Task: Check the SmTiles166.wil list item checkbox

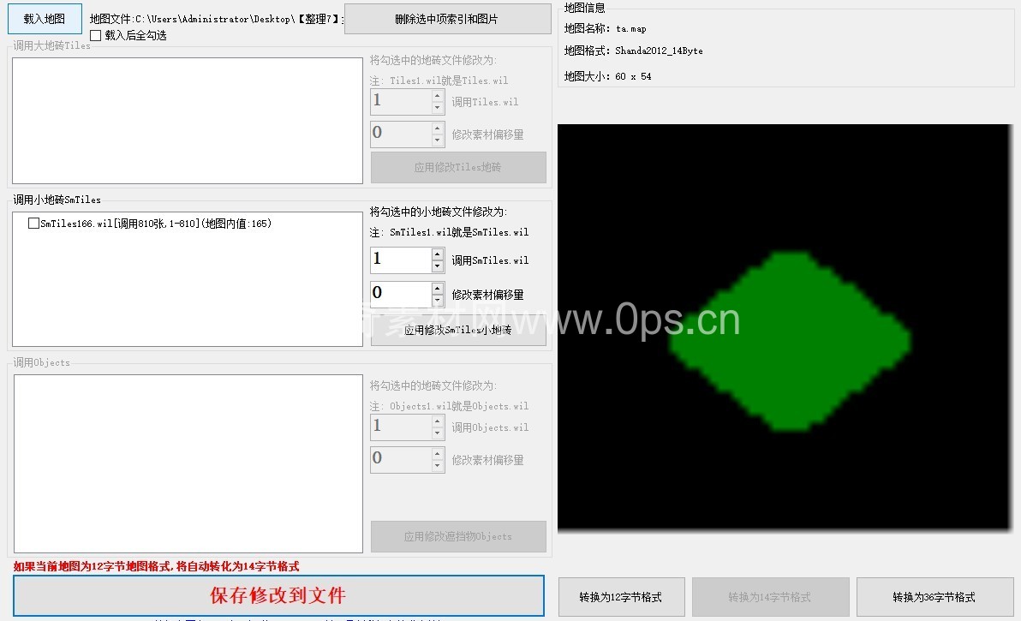Action: (x=33, y=224)
